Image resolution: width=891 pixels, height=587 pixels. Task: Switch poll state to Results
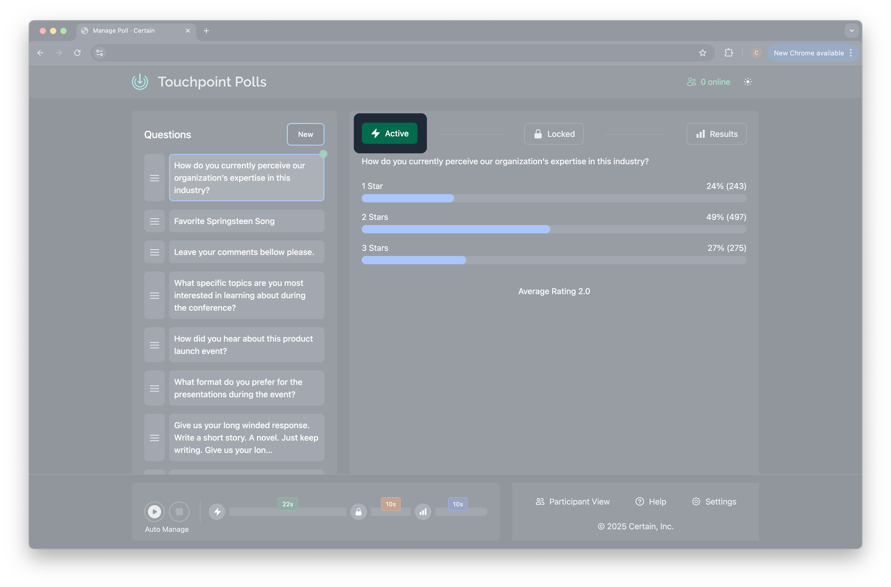point(716,134)
